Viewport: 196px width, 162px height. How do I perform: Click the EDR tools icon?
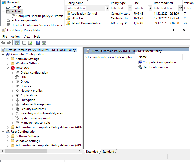point(17,77)
